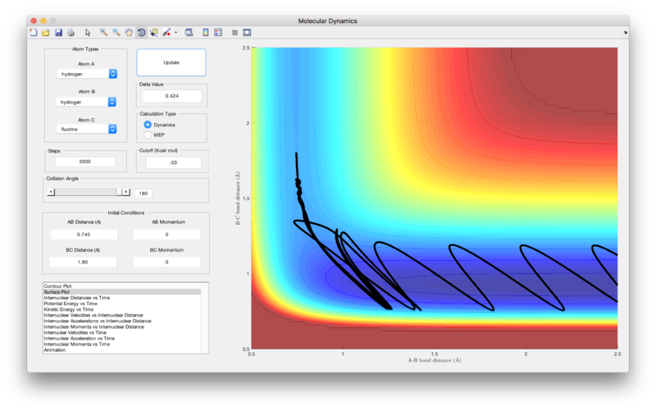Insert a legend via toolbar icon
This screenshot has width=656, height=411.
(218, 32)
